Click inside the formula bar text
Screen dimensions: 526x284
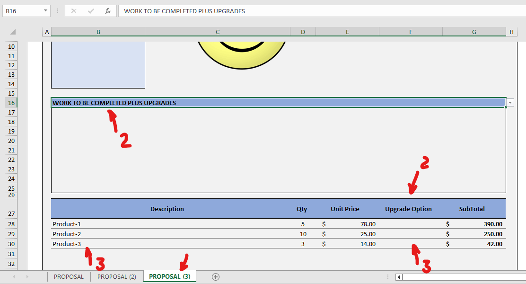[x=322, y=11]
